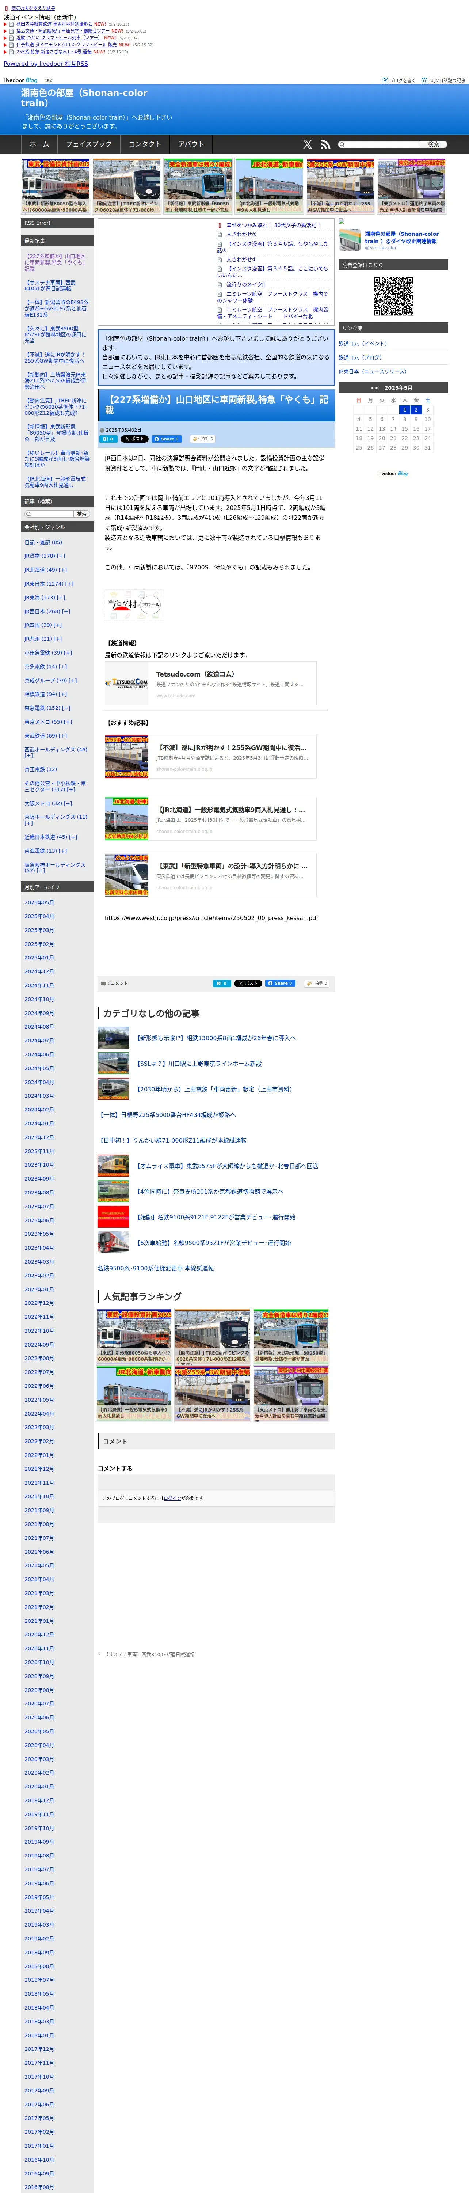
Task: Open the 【東武】新型特急車両 recommended thumbnail
Action: [127, 875]
